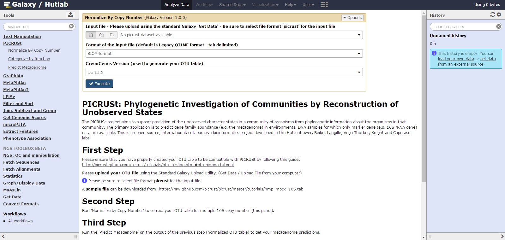This screenshot has width=505, height=240.
Task: Collapse the right history panel arrow
Action: [x=502, y=236]
